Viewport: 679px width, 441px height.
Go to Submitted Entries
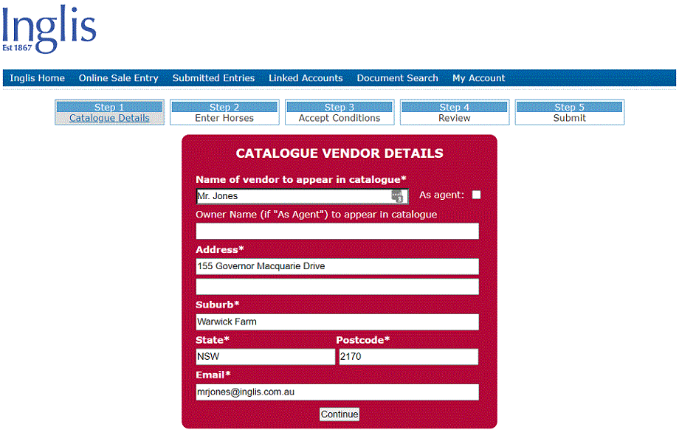213,78
